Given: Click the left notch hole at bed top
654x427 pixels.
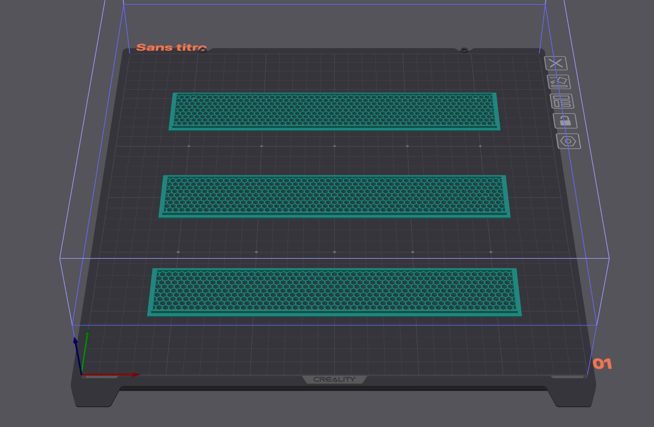Looking at the screenshot, I should click(x=203, y=49).
